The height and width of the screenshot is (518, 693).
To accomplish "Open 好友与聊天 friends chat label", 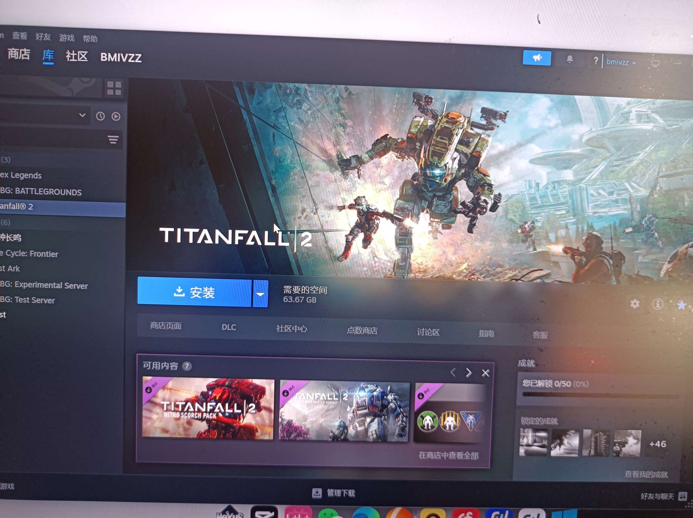I will point(657,496).
